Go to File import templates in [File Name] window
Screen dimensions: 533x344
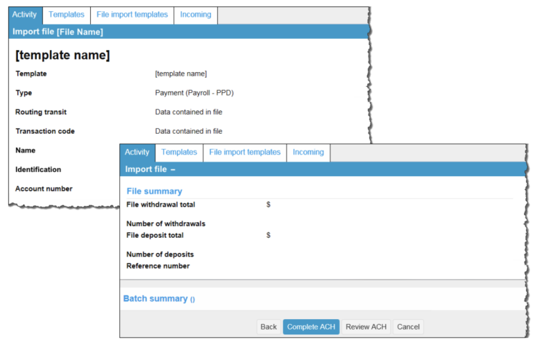[132, 15]
